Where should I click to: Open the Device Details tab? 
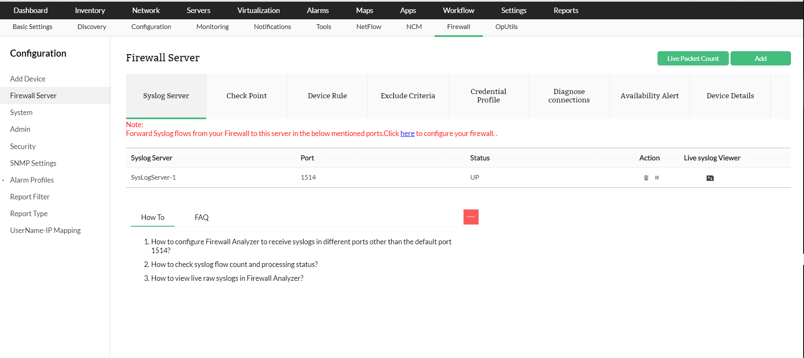(731, 96)
